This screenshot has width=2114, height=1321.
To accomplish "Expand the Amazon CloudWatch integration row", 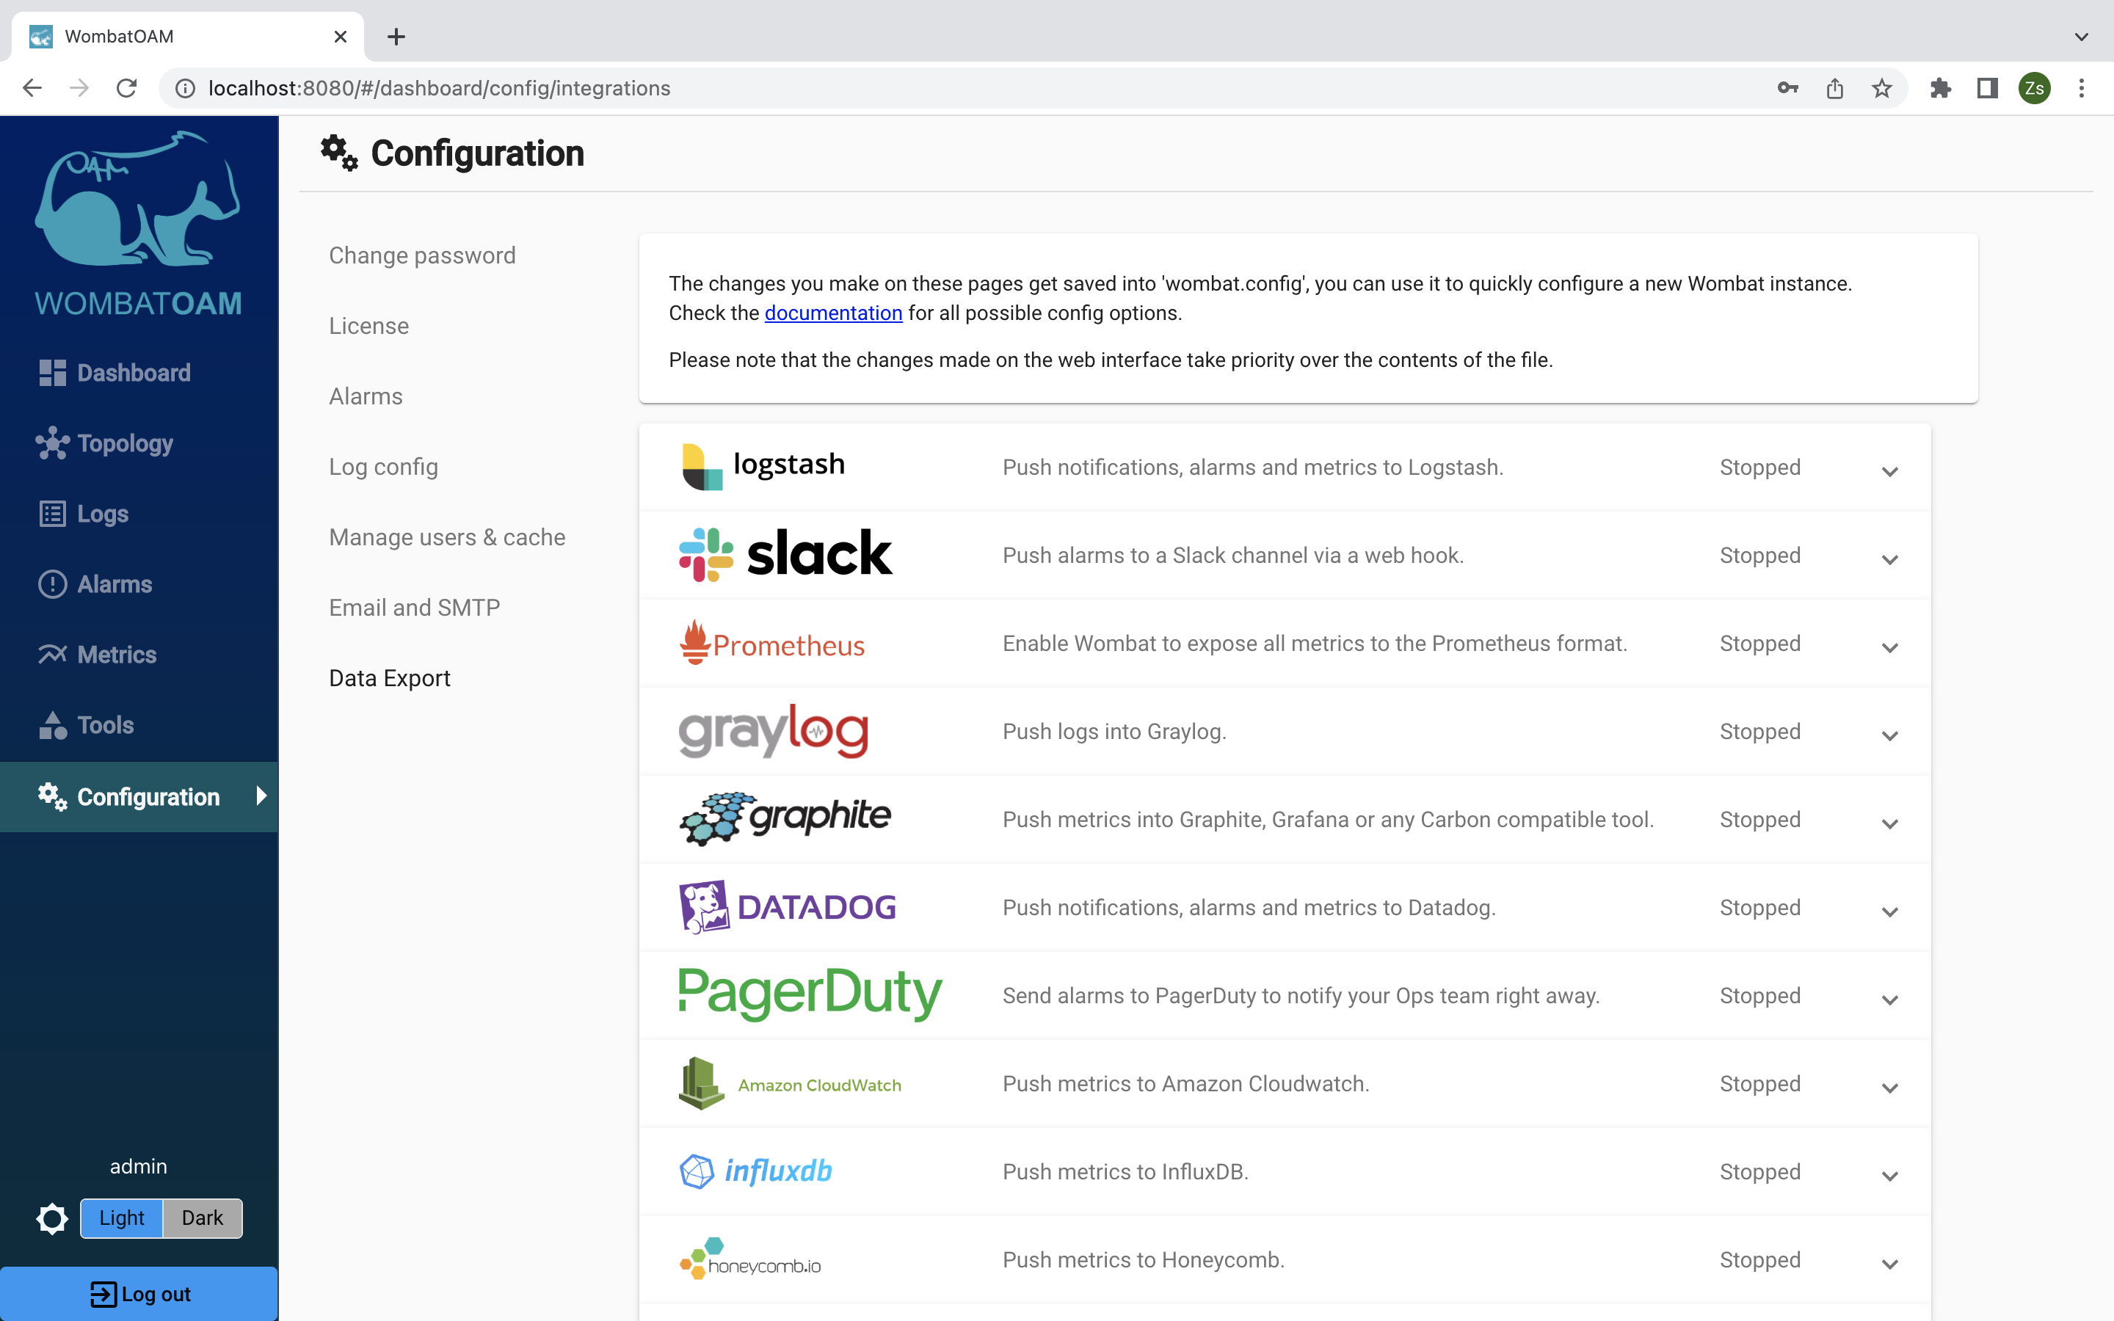I will click(1889, 1088).
